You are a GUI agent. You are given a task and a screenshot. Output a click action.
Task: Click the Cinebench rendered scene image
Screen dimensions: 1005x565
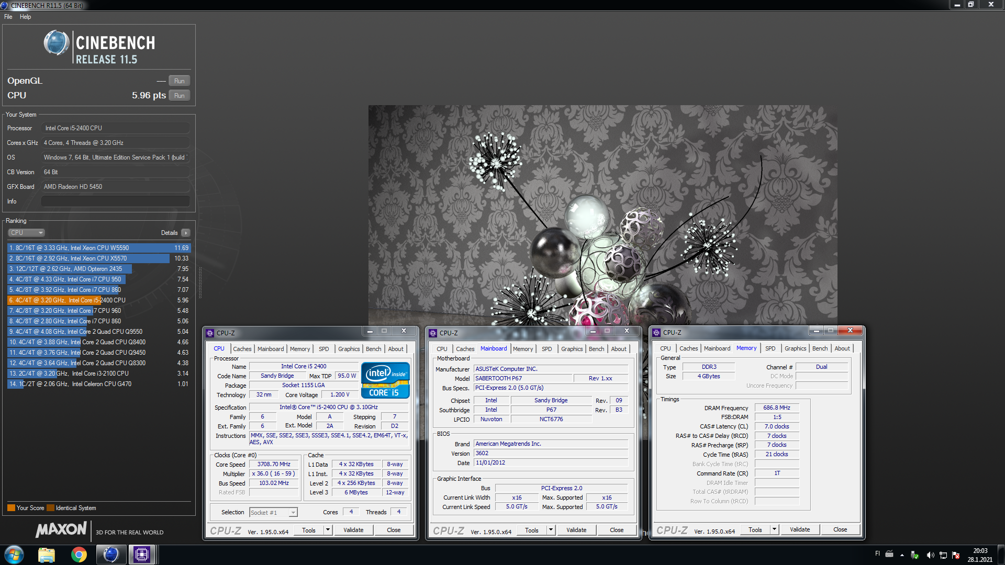tap(602, 215)
